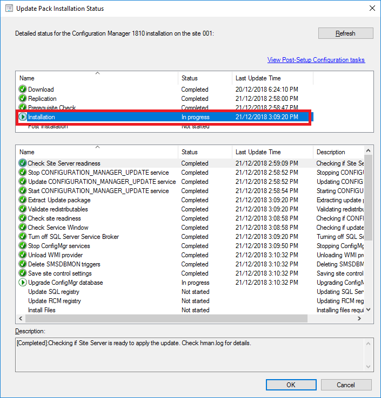Select the Turn off SQL Server Service Broker step
381x398 pixels.
pos(190,237)
